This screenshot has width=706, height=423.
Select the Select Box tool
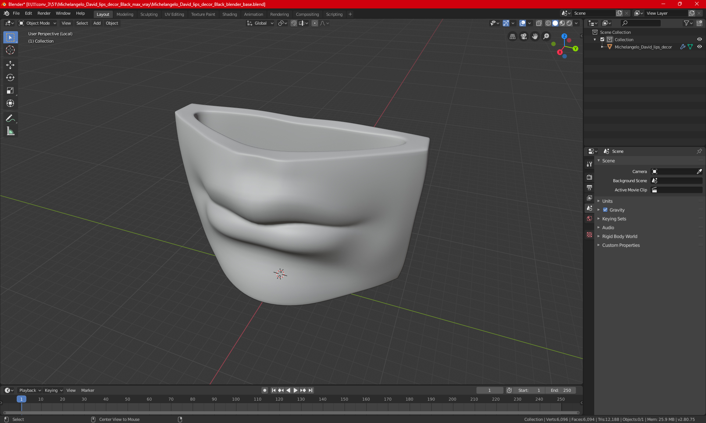10,37
